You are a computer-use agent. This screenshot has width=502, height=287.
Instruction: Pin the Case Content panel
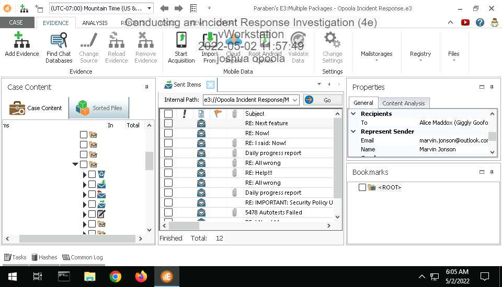pos(146,87)
